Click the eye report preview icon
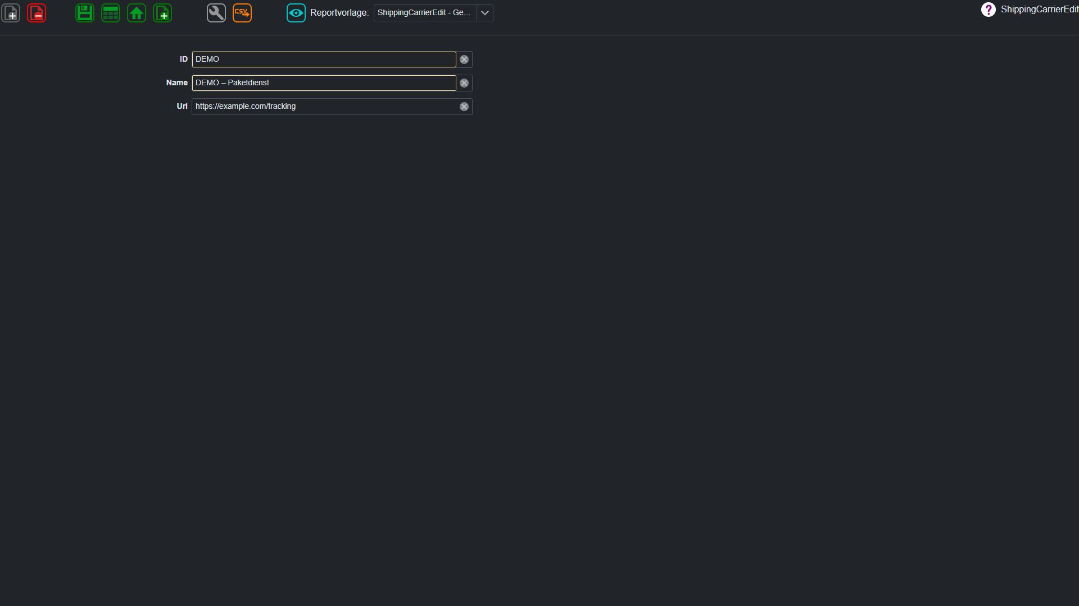Image resolution: width=1079 pixels, height=606 pixels. [x=296, y=13]
